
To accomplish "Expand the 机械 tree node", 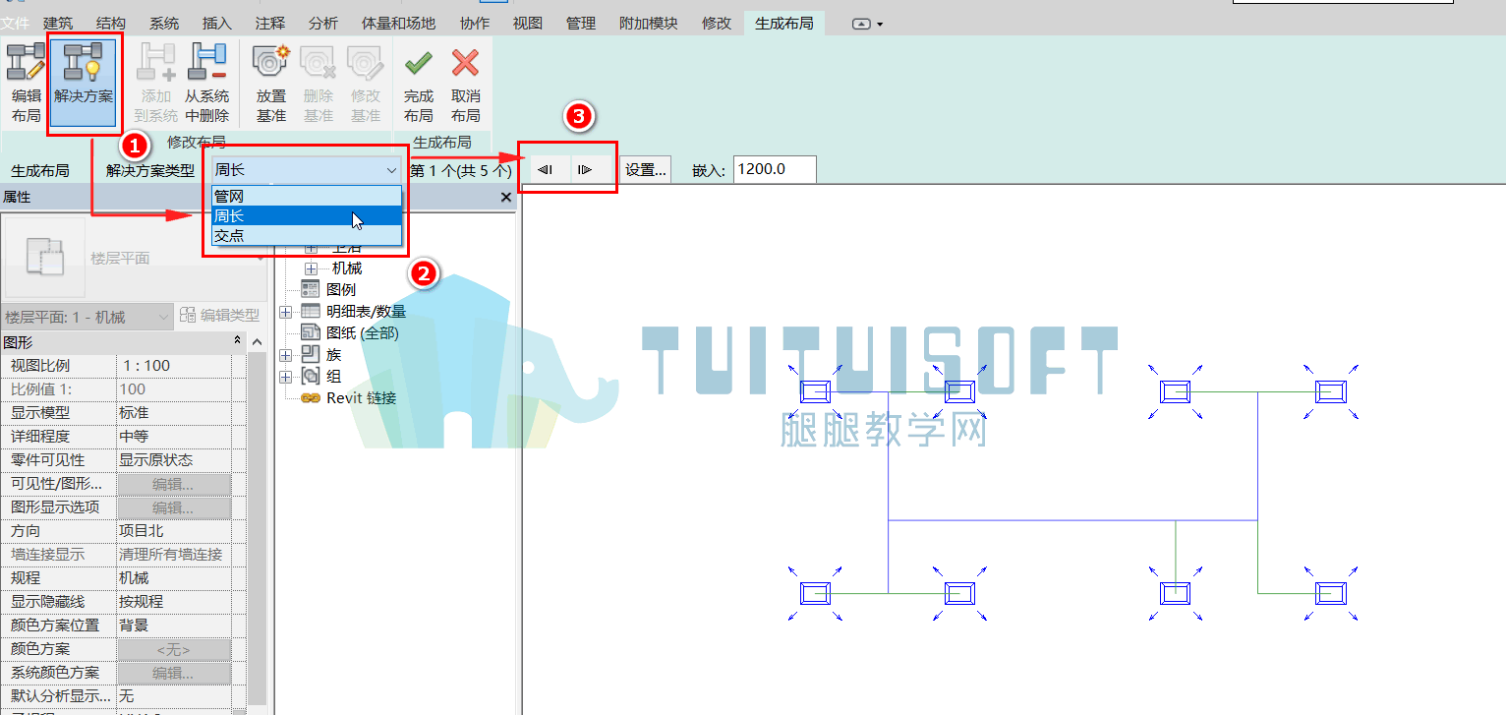I will tap(311, 268).
